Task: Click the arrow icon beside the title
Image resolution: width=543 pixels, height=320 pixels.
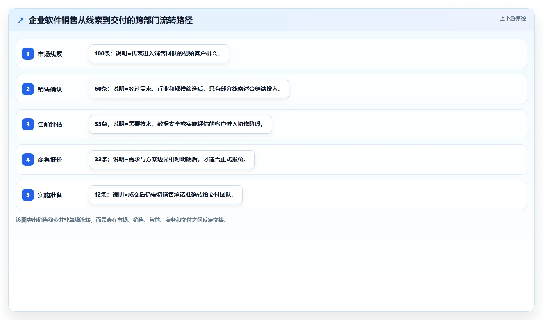Action: (x=21, y=20)
